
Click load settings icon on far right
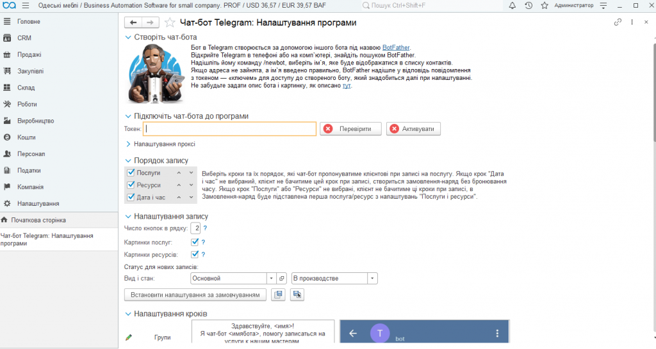(297, 295)
